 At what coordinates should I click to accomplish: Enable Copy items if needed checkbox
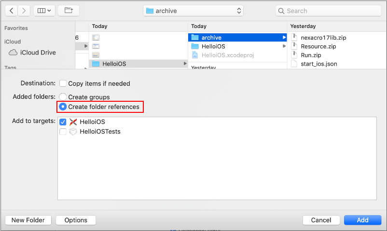pyautogui.click(x=63, y=83)
